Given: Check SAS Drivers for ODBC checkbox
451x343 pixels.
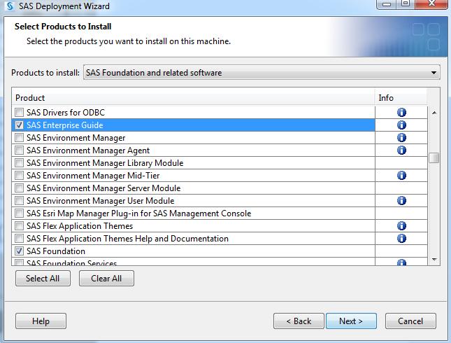Looking at the screenshot, I should coord(20,112).
